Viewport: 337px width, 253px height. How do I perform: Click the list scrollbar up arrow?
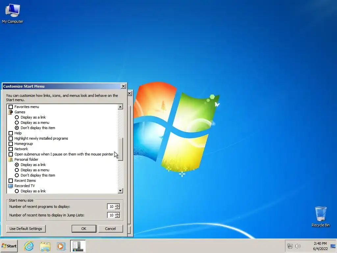(x=120, y=107)
